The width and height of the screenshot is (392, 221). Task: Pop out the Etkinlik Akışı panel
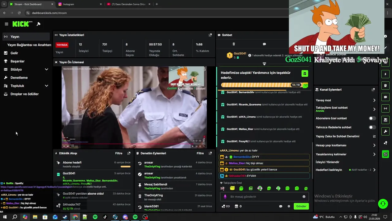[x=129, y=153]
